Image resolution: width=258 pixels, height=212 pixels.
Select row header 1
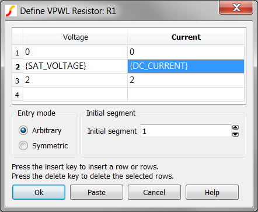tap(18, 53)
